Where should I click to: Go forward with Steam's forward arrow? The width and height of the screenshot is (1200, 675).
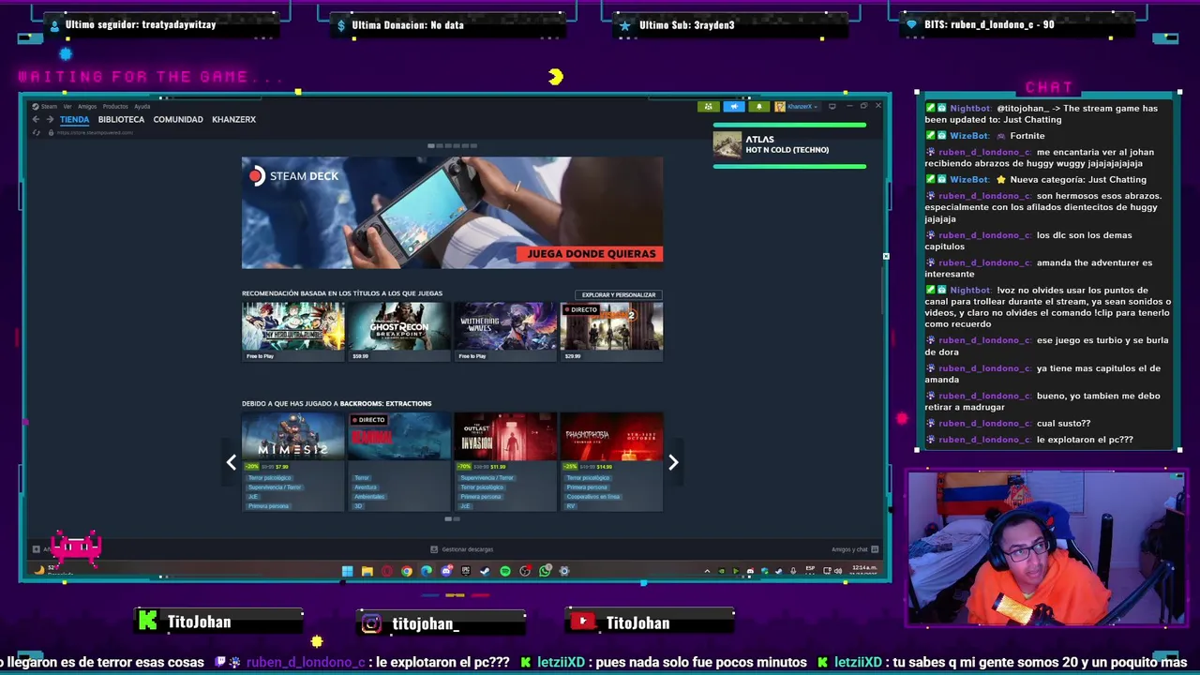[x=49, y=119]
